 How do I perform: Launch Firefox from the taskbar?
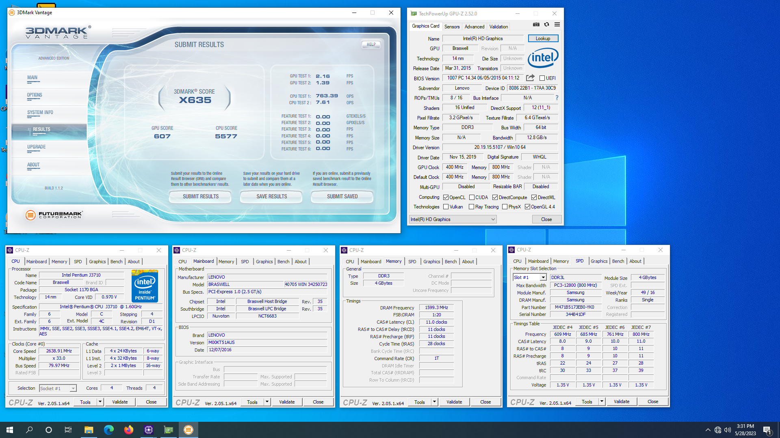pos(128,430)
